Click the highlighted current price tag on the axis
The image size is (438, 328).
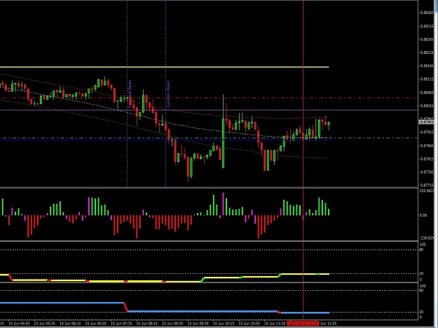click(x=427, y=122)
